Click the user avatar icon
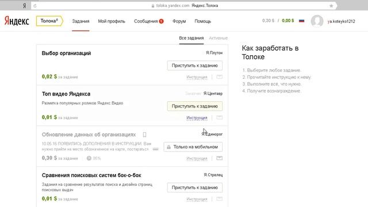This screenshot has height=207, width=368. (317, 21)
